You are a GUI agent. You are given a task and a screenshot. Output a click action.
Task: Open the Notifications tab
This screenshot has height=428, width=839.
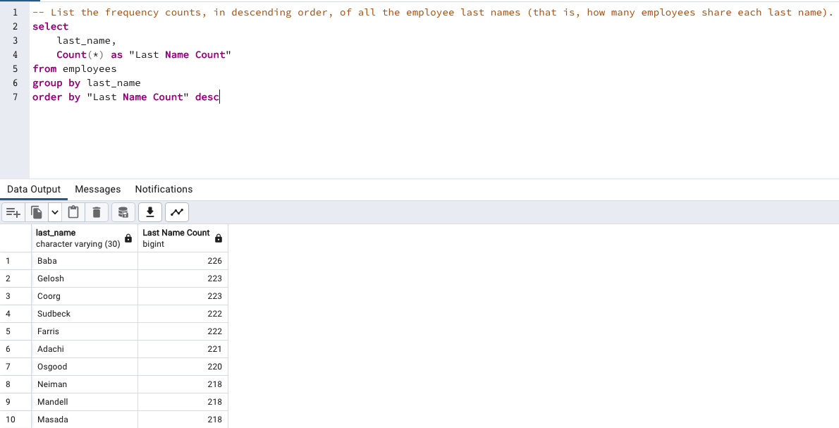pos(164,189)
